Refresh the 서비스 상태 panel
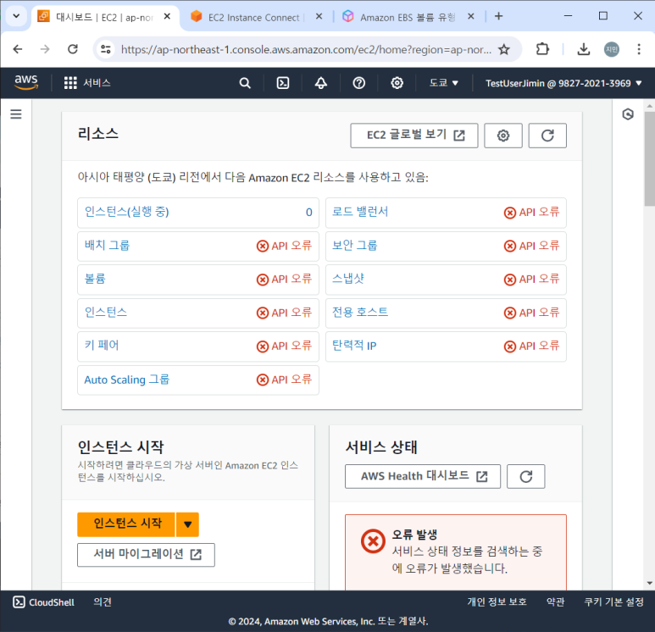The image size is (655, 632). [x=525, y=476]
